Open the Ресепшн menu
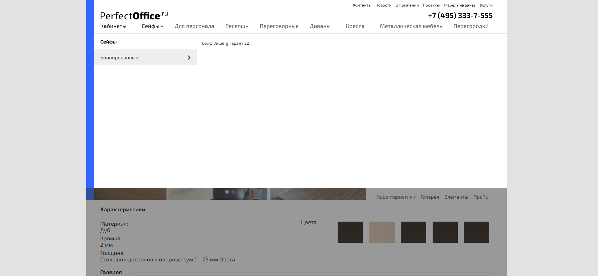Screen dimensions: 598x276 click(x=237, y=26)
